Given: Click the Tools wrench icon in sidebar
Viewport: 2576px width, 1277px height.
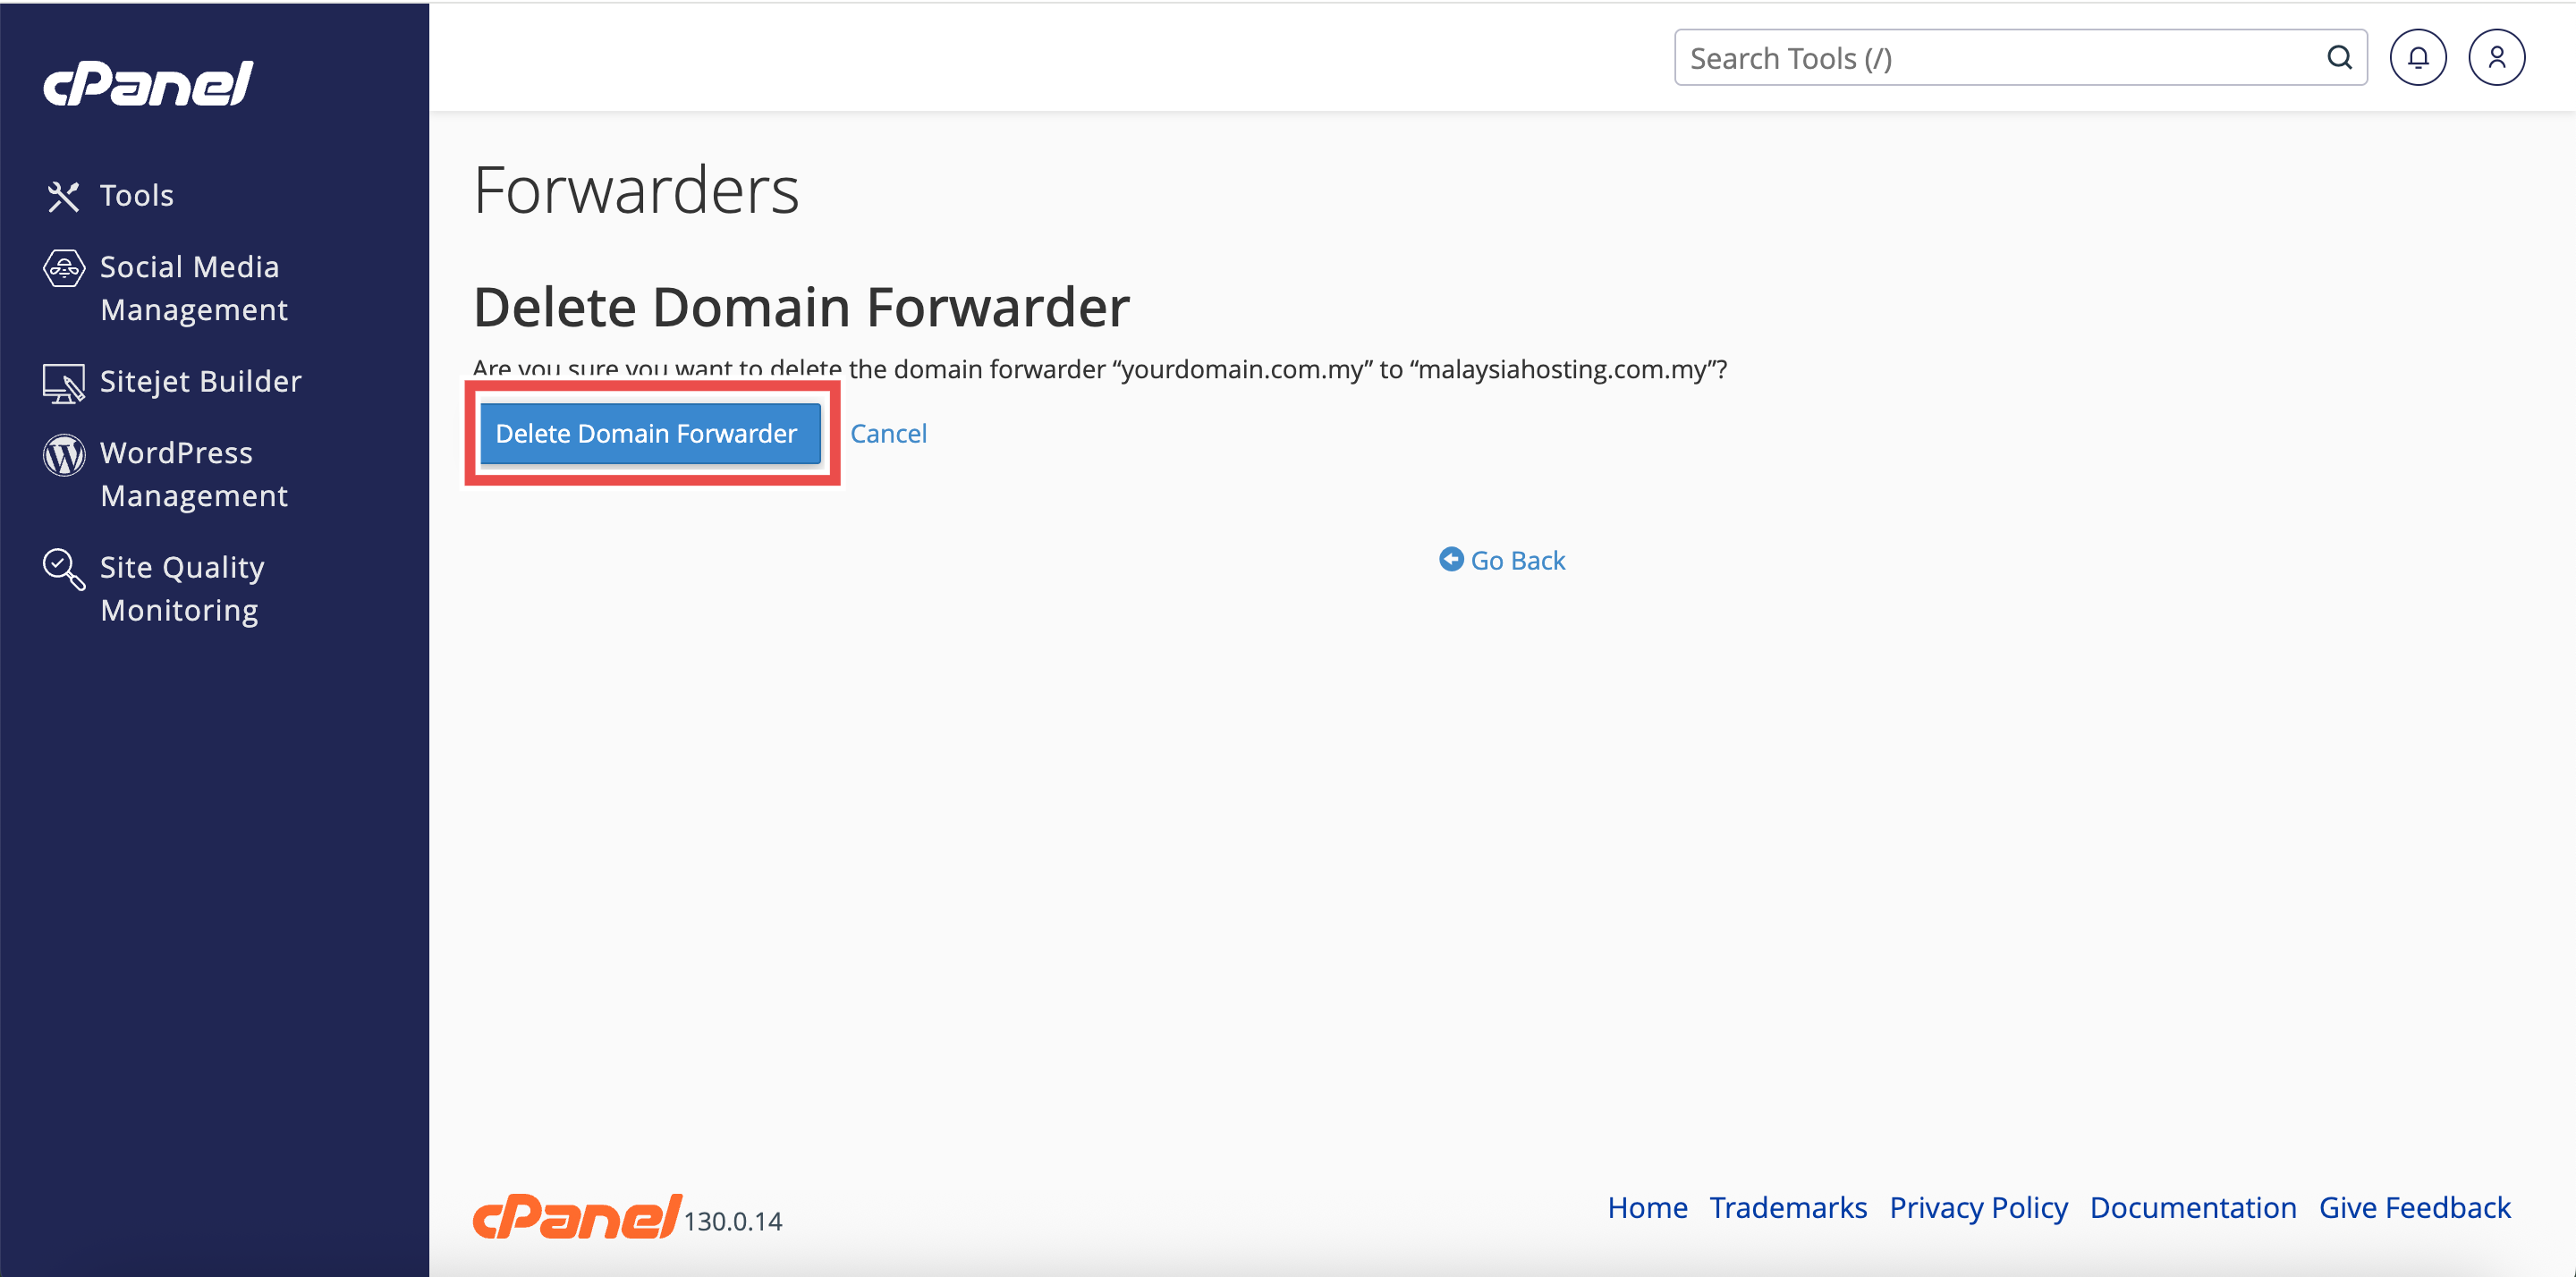Looking at the screenshot, I should (63, 196).
